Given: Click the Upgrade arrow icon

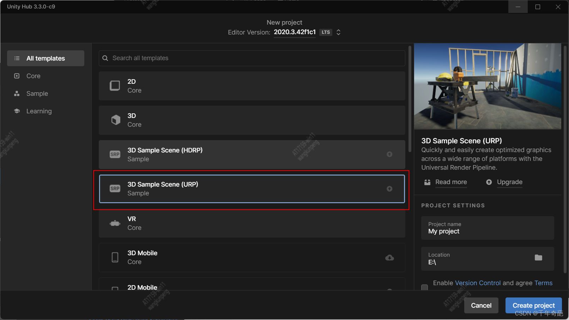Looking at the screenshot, I should [489, 182].
